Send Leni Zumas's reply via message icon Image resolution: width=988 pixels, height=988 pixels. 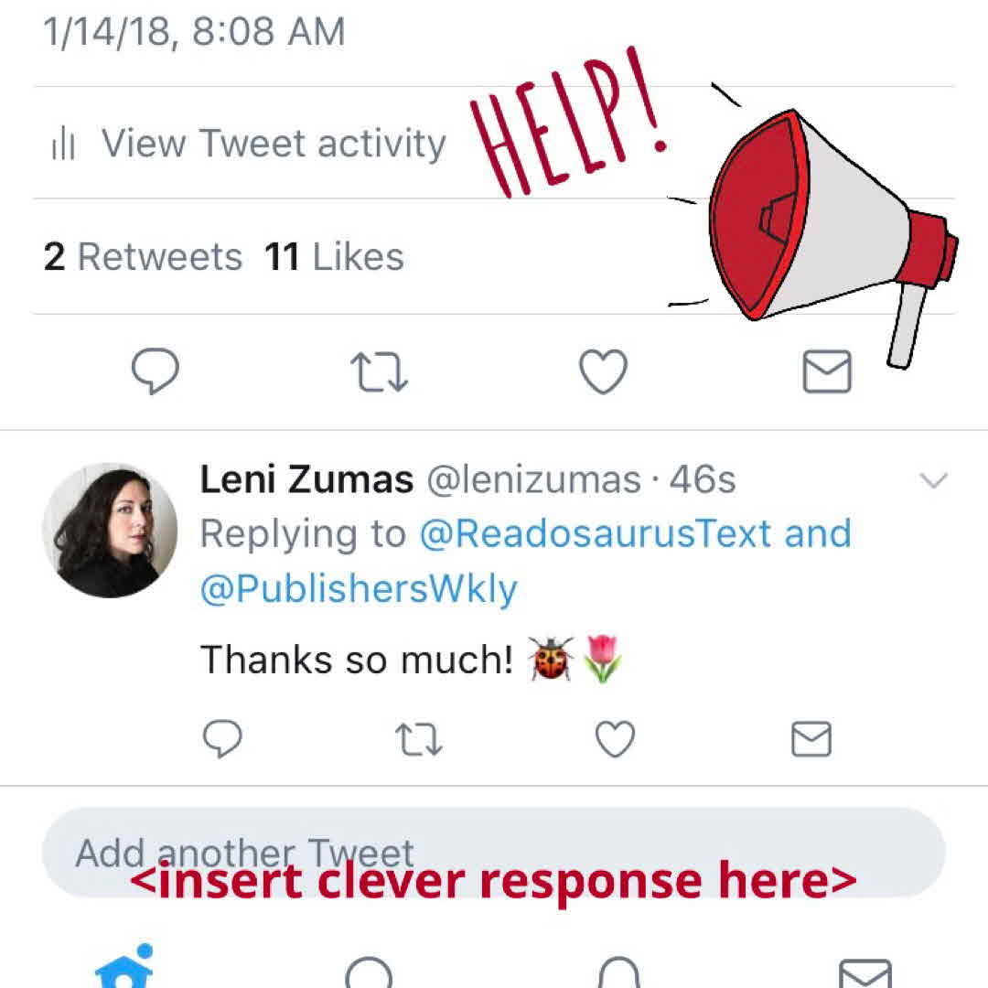[x=811, y=739]
